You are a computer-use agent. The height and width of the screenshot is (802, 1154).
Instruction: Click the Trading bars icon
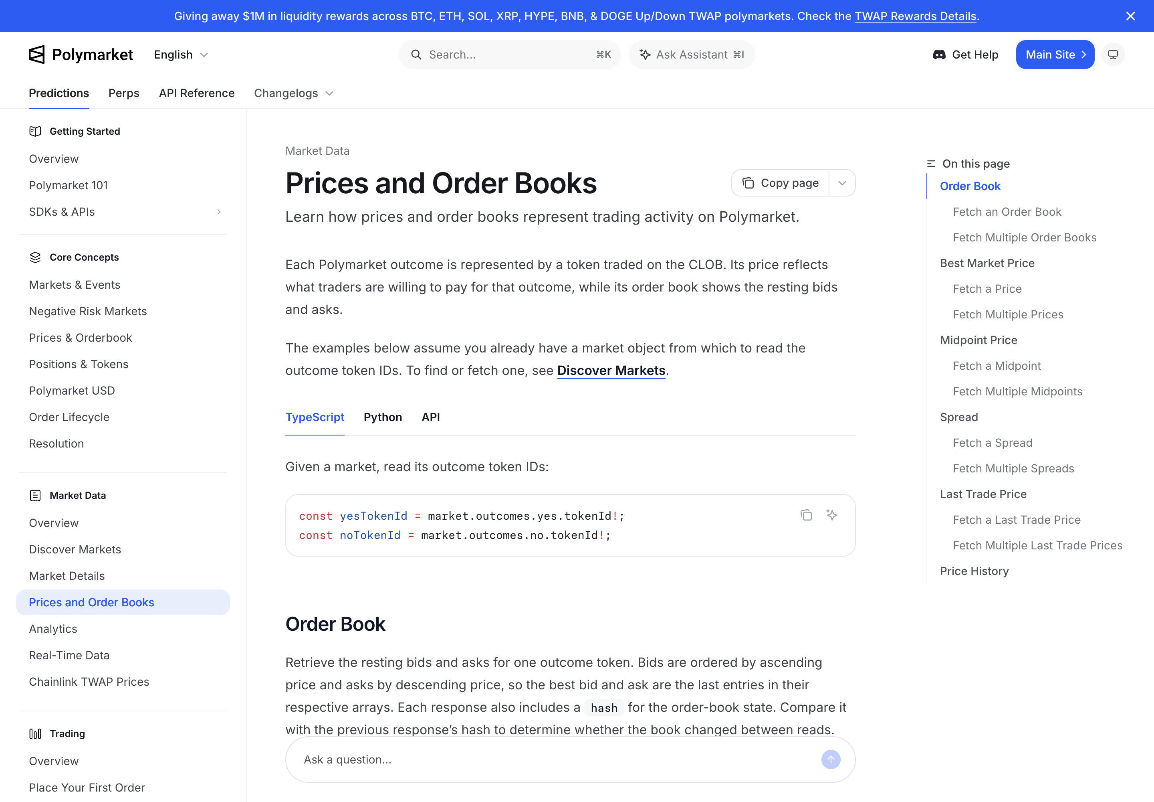pyautogui.click(x=35, y=734)
